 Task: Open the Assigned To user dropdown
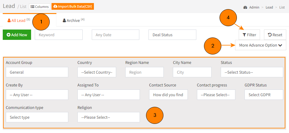point(109,95)
